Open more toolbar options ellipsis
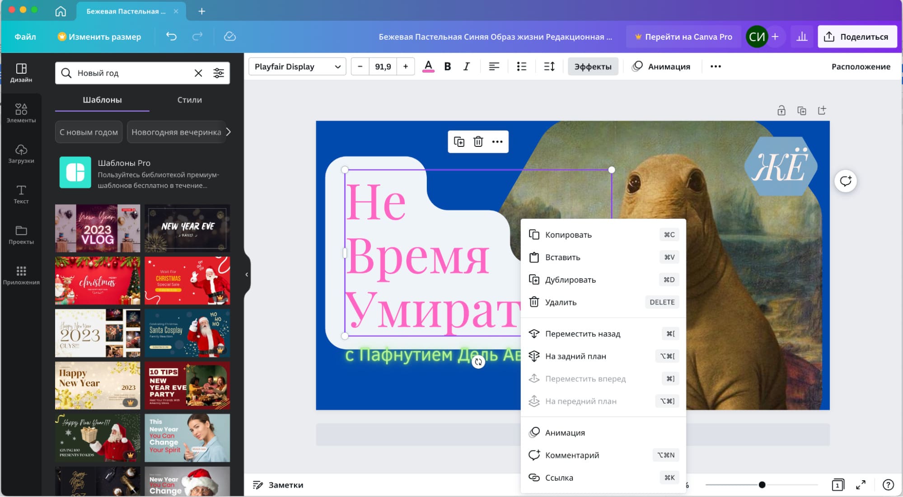The image size is (903, 497). coord(716,66)
